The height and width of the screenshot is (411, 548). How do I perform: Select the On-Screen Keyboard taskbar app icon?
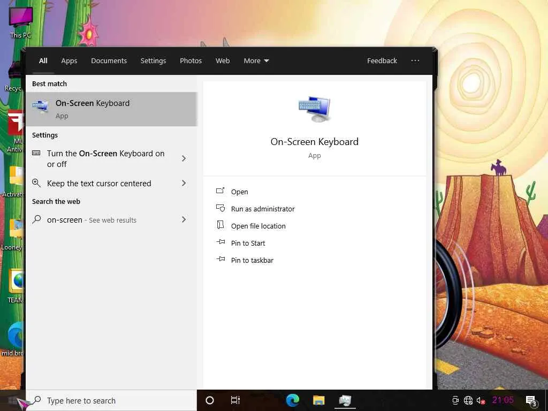click(345, 400)
